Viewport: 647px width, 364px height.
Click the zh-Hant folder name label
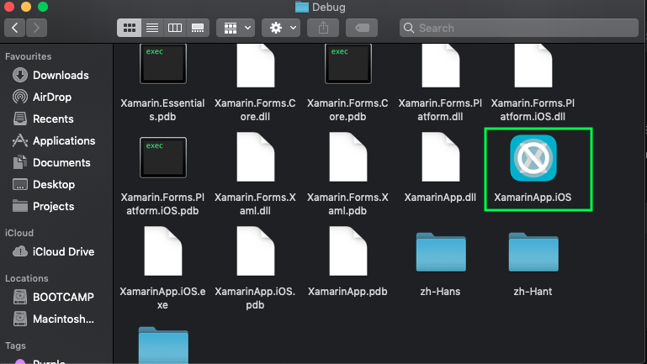pos(533,292)
